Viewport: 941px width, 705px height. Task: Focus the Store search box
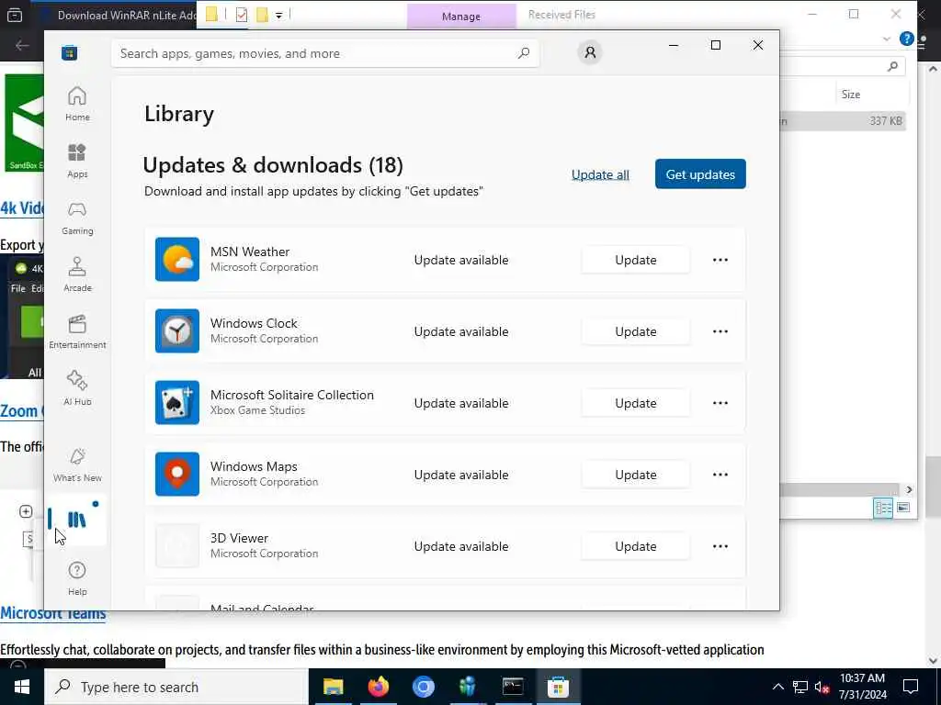coord(324,53)
